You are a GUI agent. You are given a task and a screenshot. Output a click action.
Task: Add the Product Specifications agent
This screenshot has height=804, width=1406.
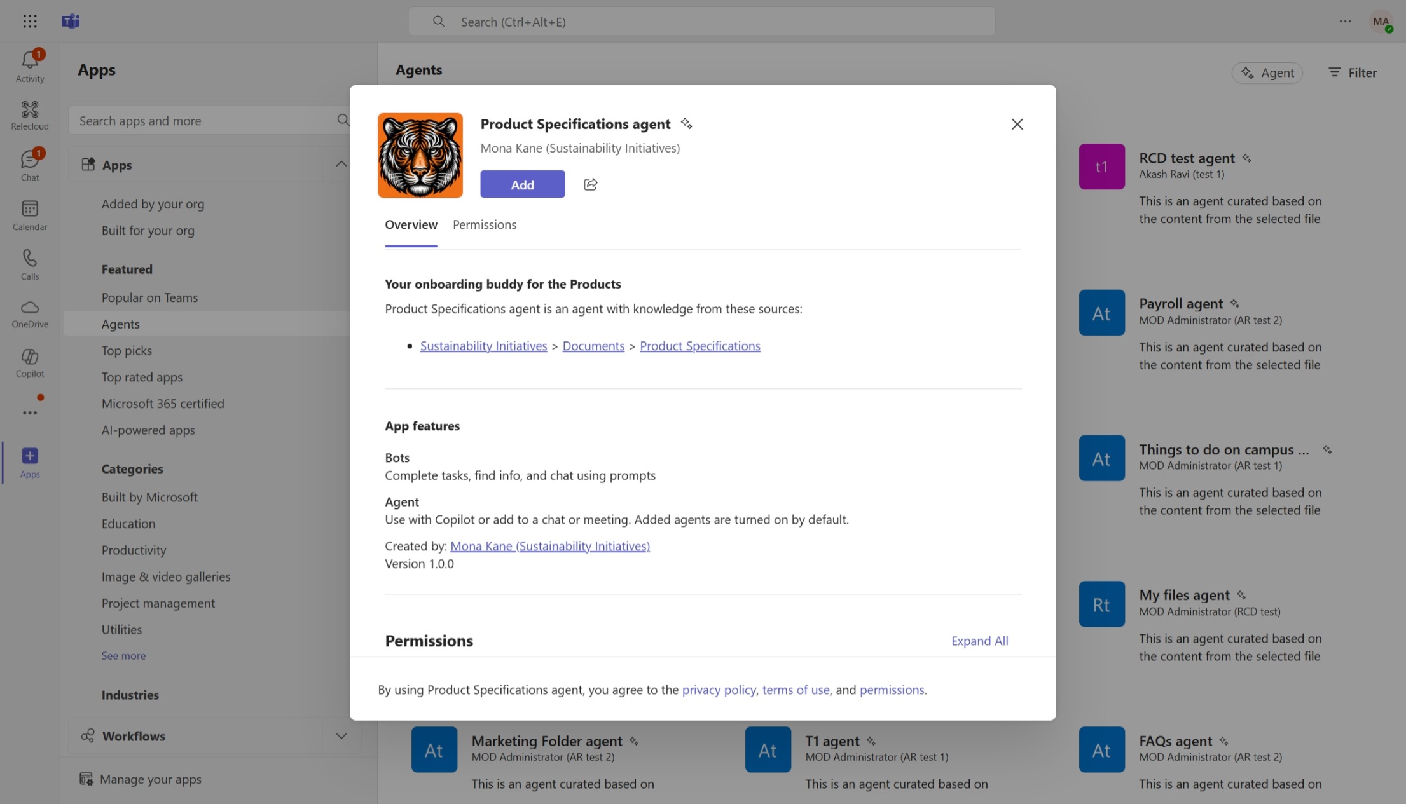click(x=522, y=184)
